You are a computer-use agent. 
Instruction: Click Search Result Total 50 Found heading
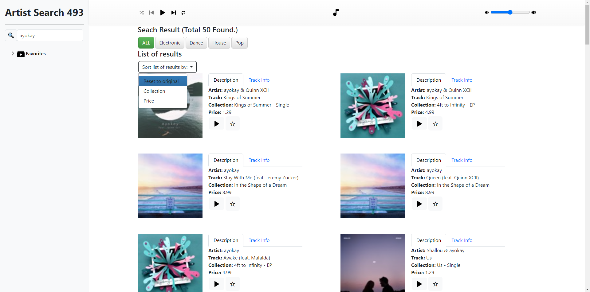(x=188, y=30)
